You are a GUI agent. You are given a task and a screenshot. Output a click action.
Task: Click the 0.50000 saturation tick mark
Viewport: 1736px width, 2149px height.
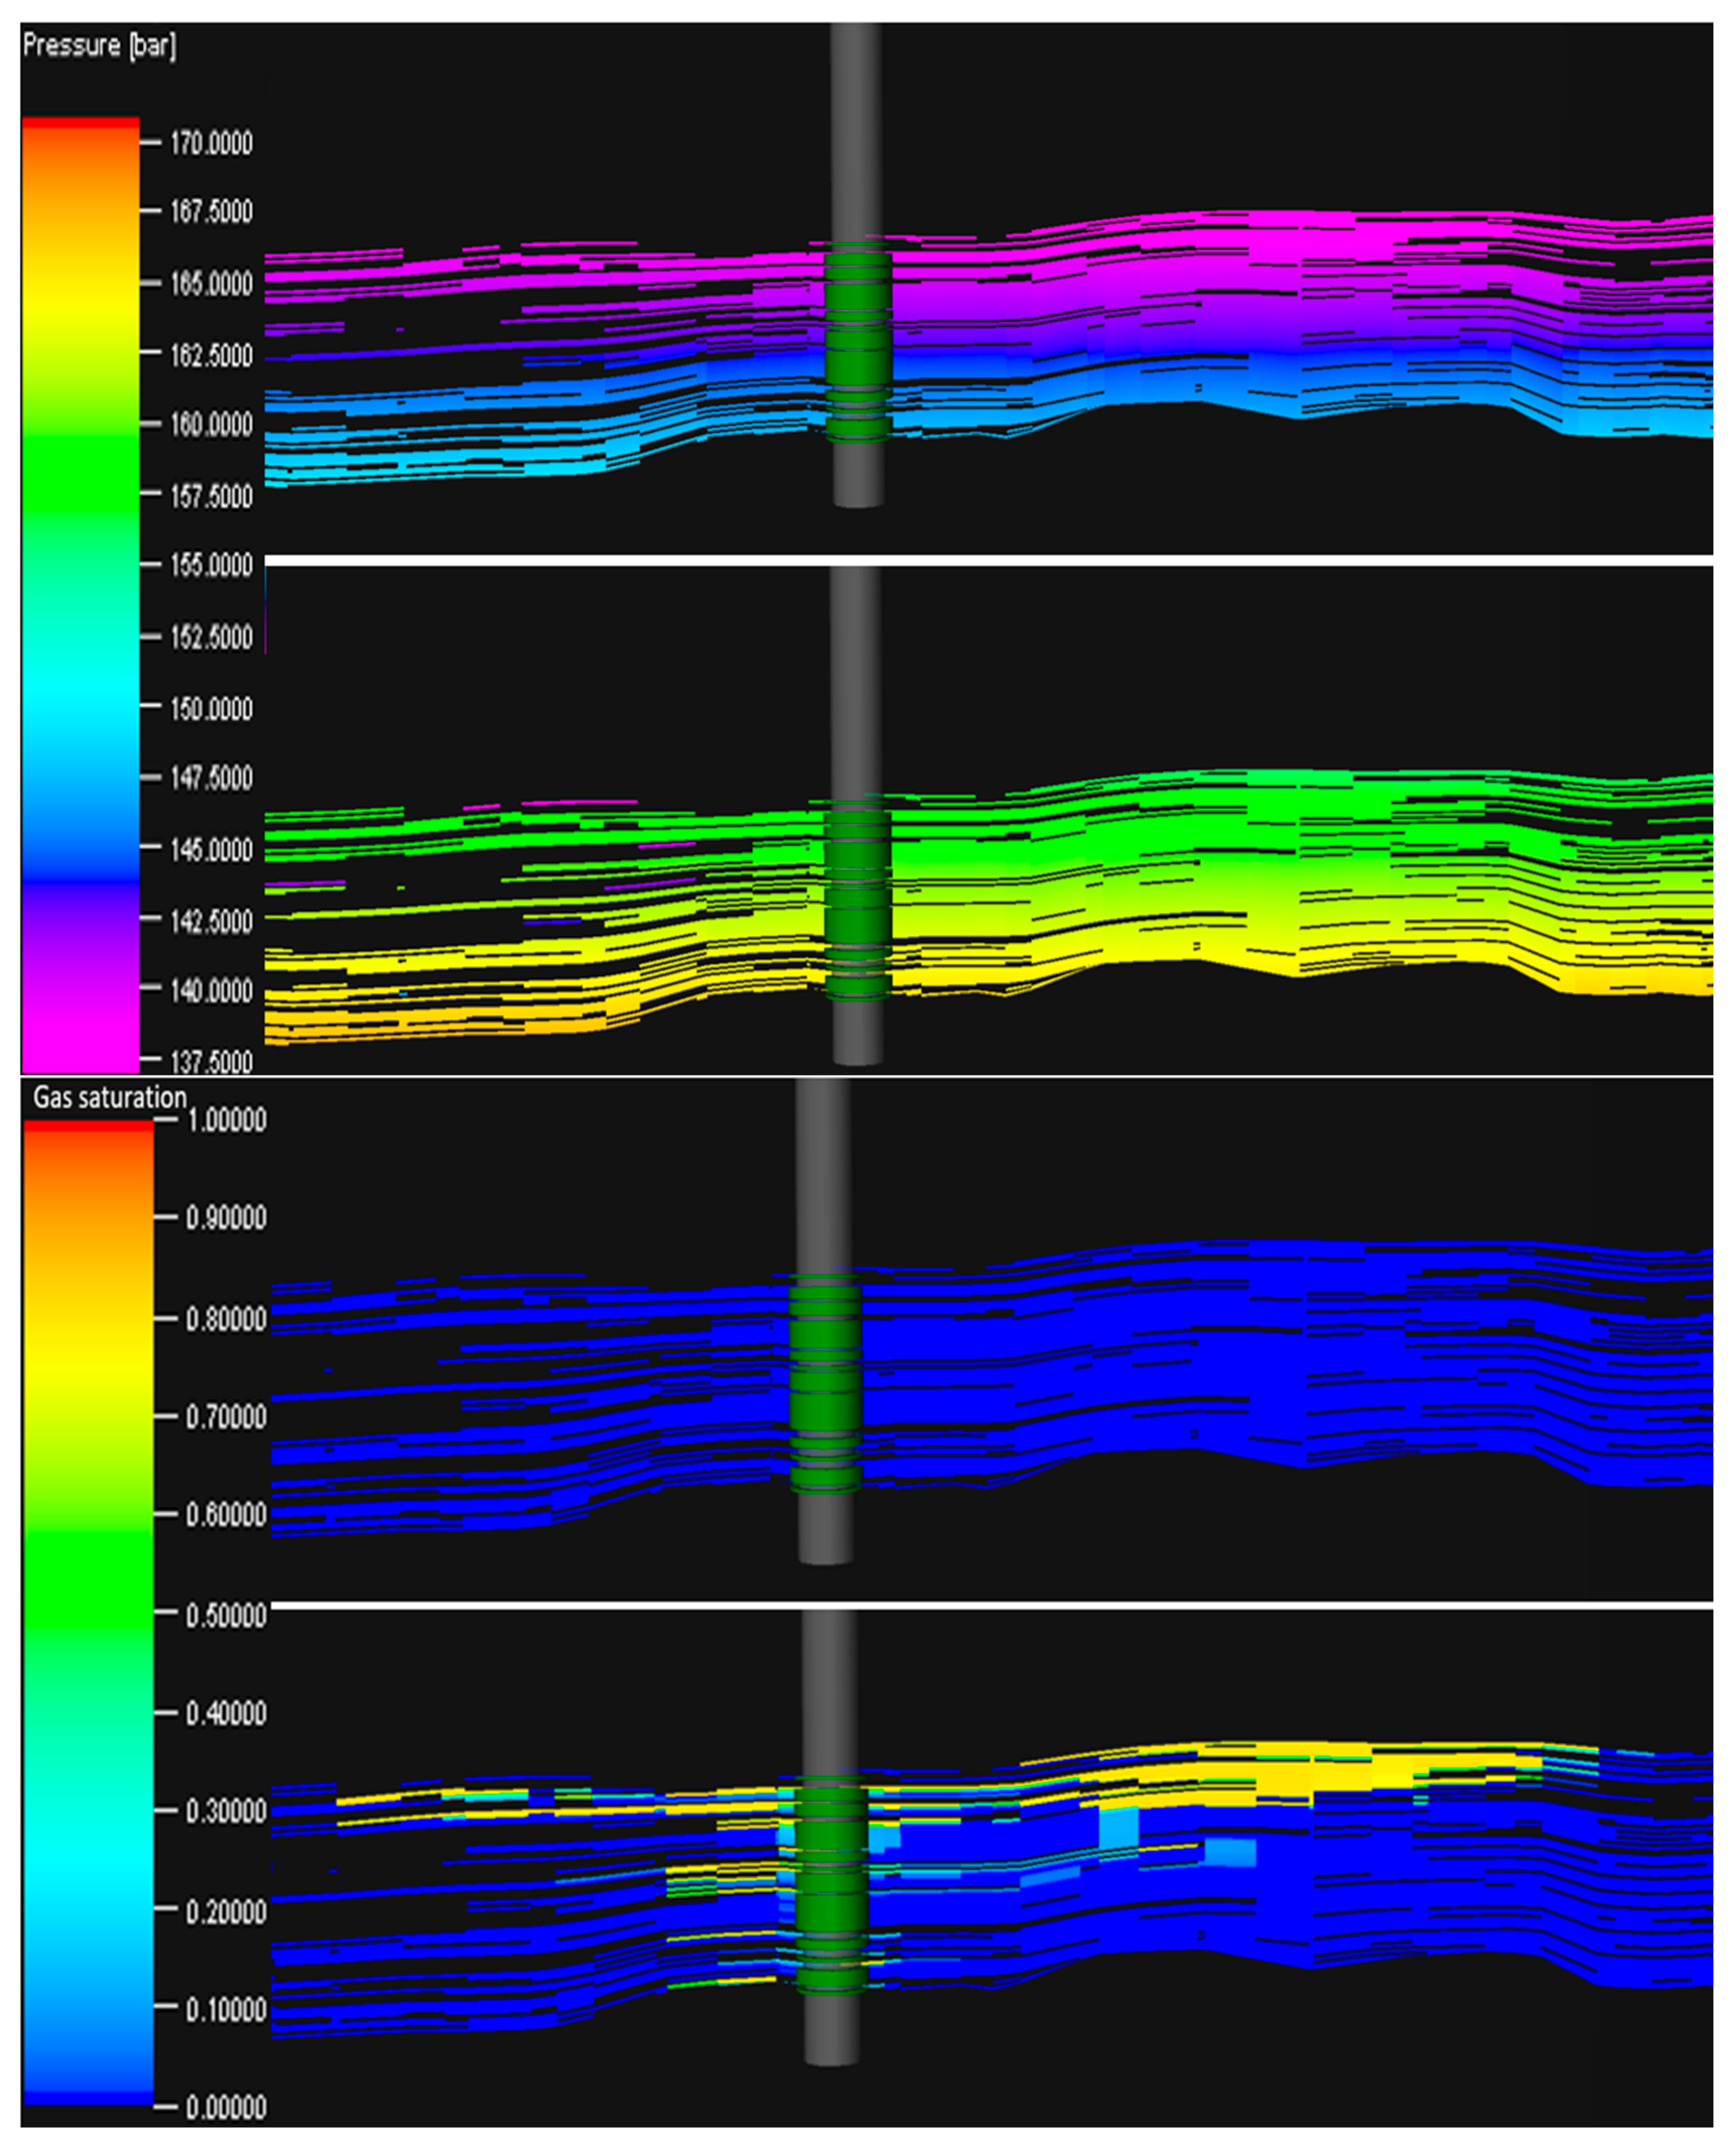(165, 1612)
